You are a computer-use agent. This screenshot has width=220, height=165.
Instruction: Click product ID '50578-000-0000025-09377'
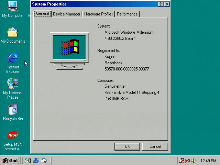[127, 69]
